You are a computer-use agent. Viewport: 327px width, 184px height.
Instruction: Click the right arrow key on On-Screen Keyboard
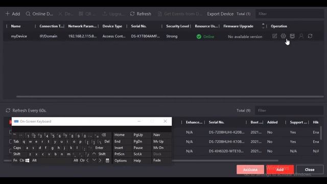(100, 160)
